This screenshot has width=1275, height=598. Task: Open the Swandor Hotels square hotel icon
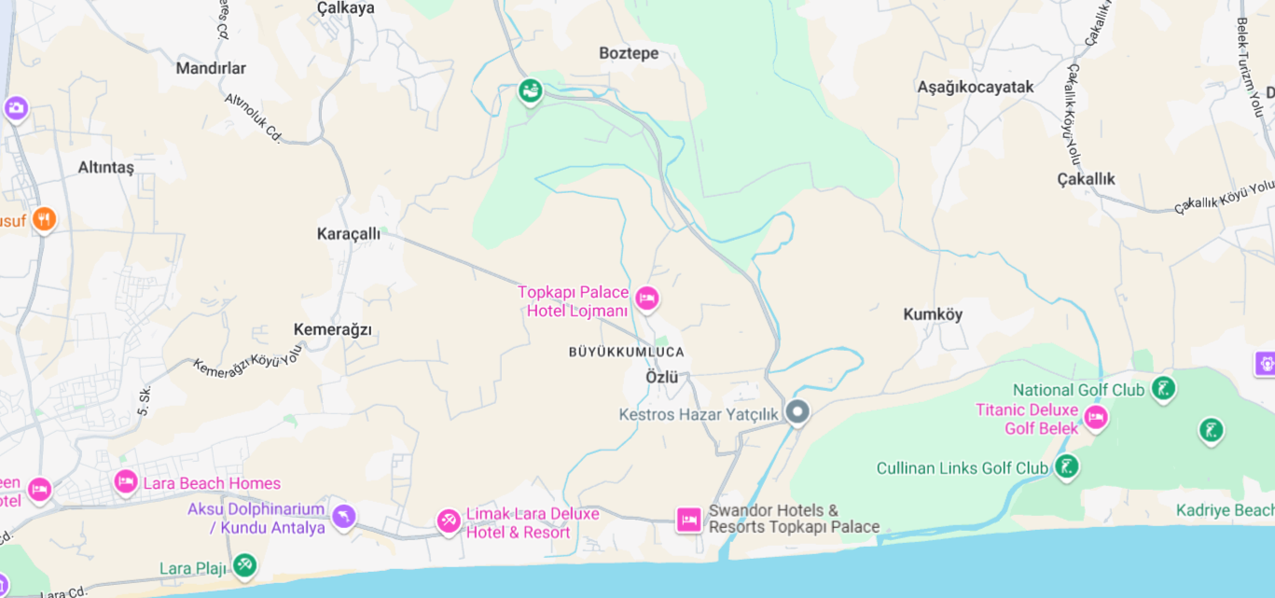pyautogui.click(x=689, y=520)
